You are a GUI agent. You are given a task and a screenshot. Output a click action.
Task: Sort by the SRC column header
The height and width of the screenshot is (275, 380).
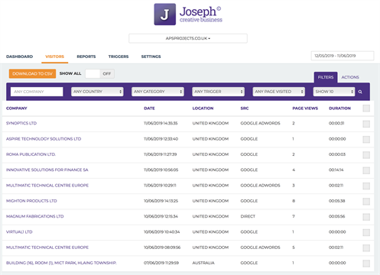coord(245,108)
